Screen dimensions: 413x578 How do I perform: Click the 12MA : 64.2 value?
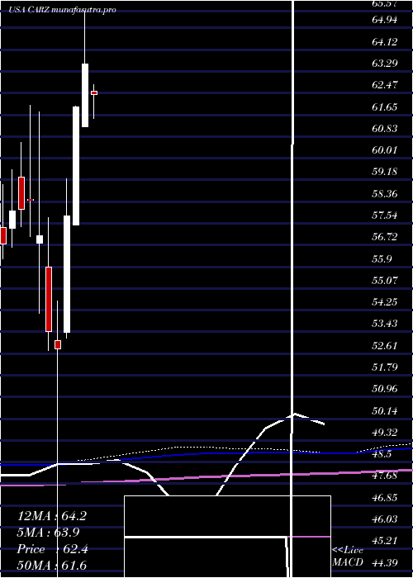52,516
